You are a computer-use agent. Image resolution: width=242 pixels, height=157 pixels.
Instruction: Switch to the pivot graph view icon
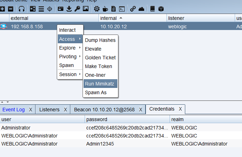[33, 9]
